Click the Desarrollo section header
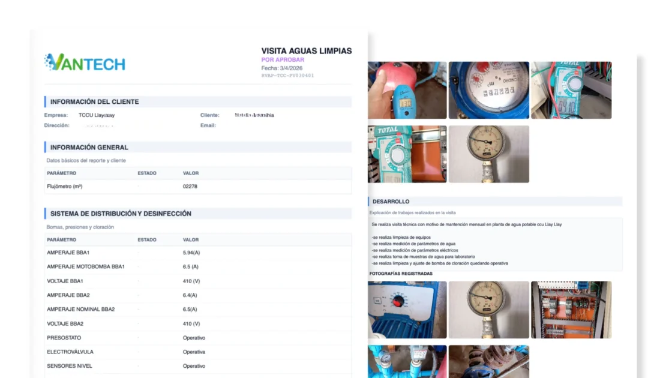Image resolution: width=672 pixels, height=378 pixels. tap(391, 202)
